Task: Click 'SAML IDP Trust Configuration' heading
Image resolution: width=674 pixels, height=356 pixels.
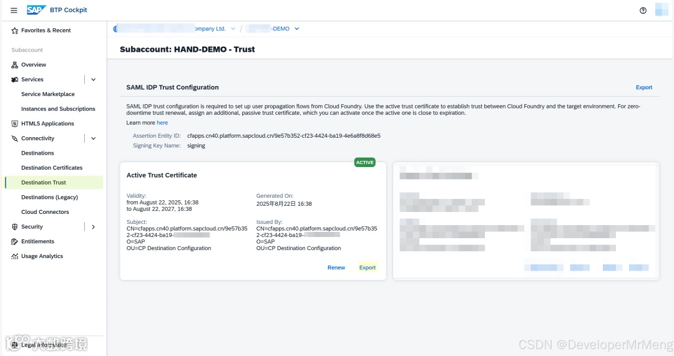Action: pyautogui.click(x=172, y=87)
